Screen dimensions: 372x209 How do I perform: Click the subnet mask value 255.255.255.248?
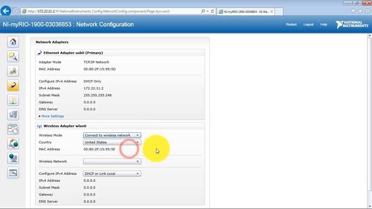tap(98, 95)
